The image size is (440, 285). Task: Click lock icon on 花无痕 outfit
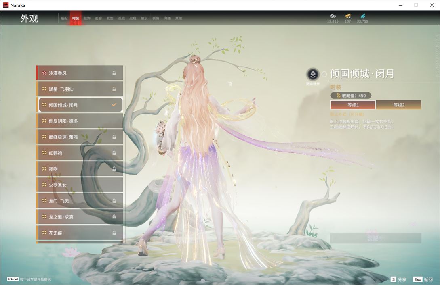point(114,233)
